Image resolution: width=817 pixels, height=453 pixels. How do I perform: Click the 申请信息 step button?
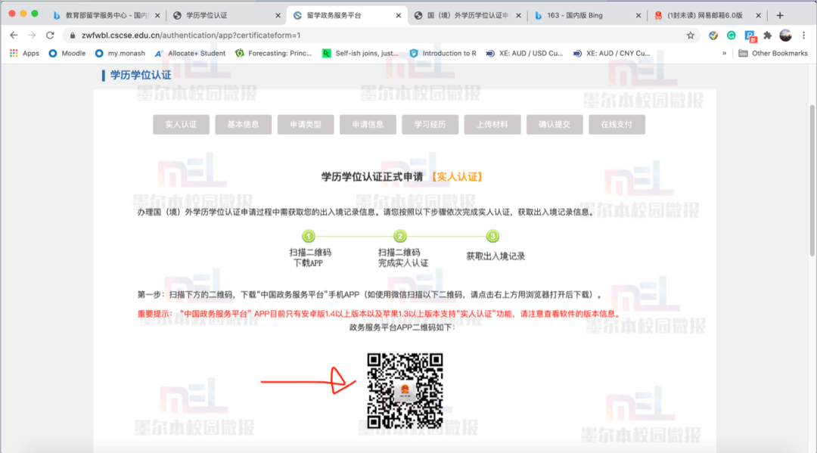click(x=368, y=125)
